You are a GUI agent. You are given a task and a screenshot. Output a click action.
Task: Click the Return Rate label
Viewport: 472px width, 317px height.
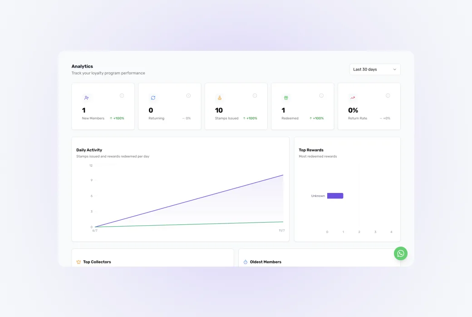[x=358, y=119]
